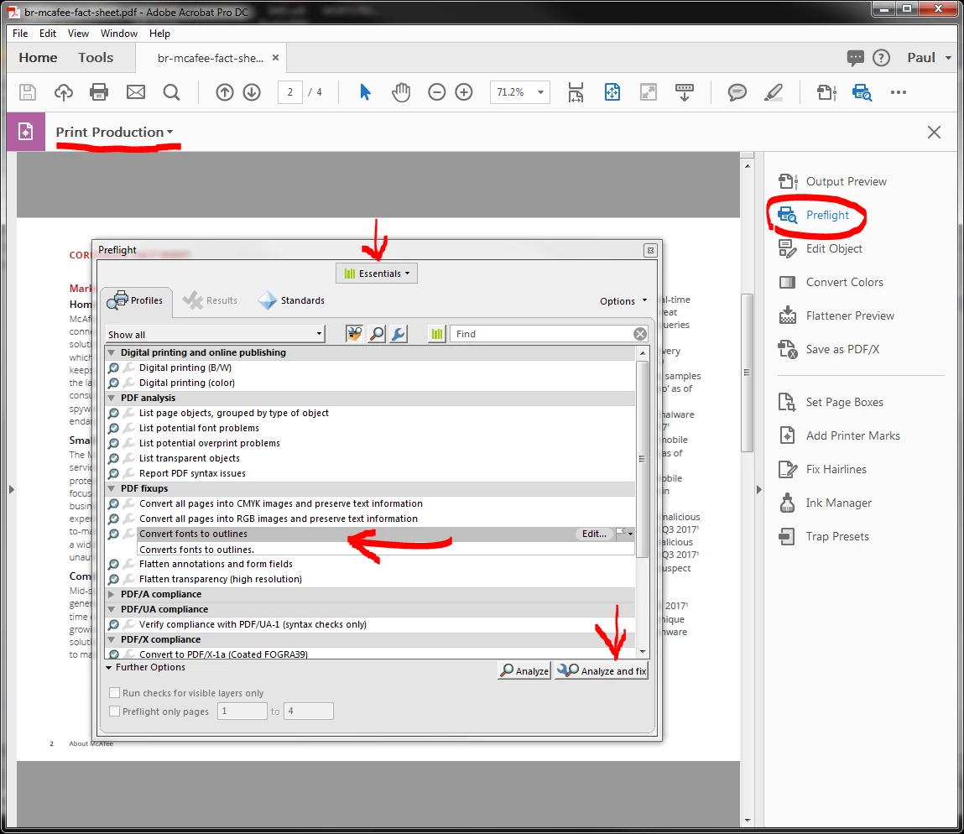Image resolution: width=964 pixels, height=834 pixels.
Task: Show profiles filter icon in Preflight
Action: (354, 334)
